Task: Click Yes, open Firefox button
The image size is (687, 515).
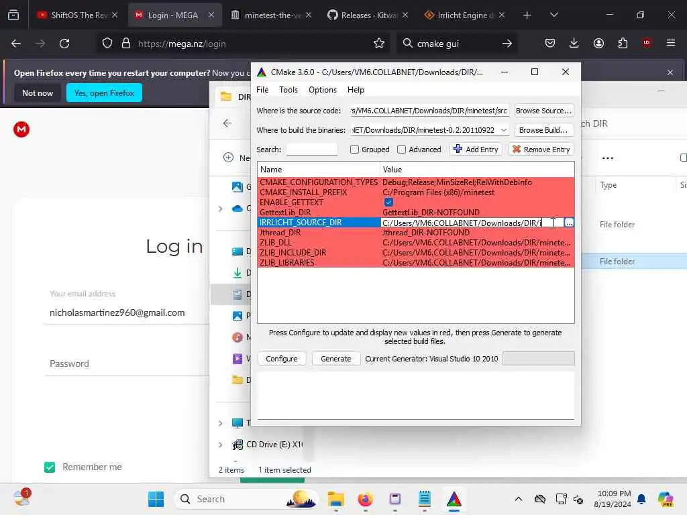Action: [x=104, y=93]
